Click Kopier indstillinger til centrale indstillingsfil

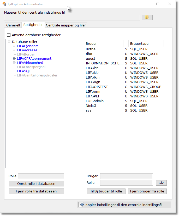pos(124,205)
